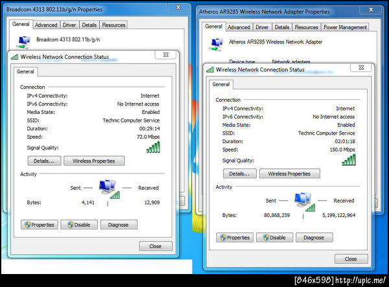The height and width of the screenshot is (287, 389).
Task: Click SSID 'Technic Computer Service' in left window
Action: coord(131,121)
